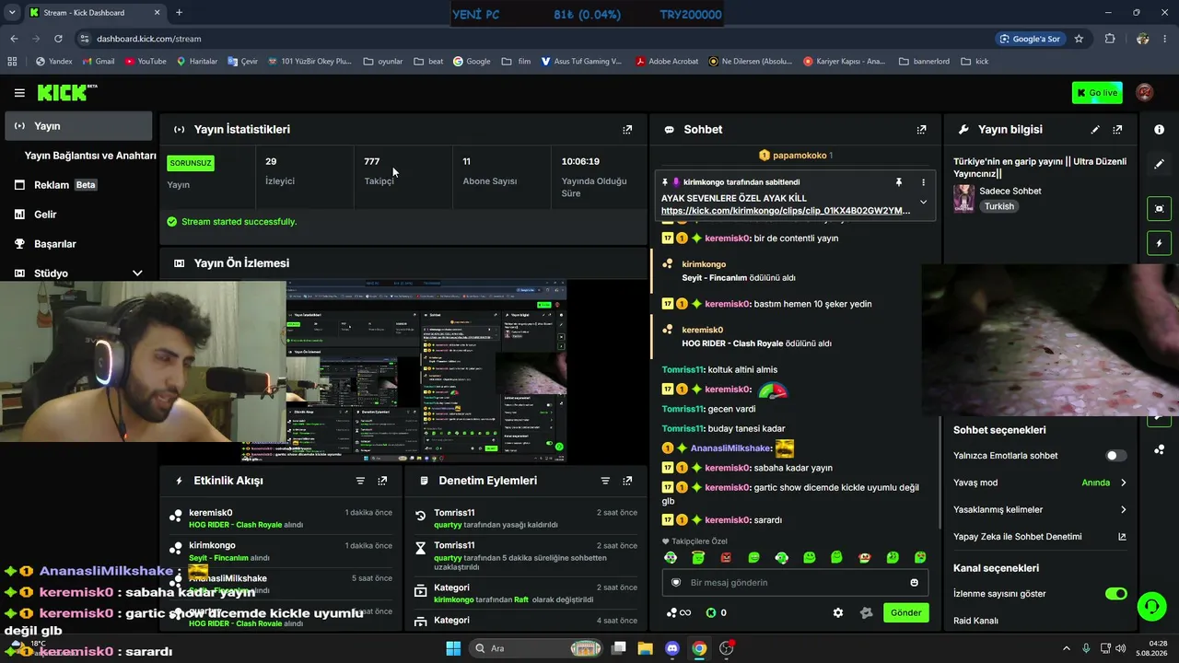The width and height of the screenshot is (1179, 663).
Task: Unpin the pinned chat message
Action: 899,182
